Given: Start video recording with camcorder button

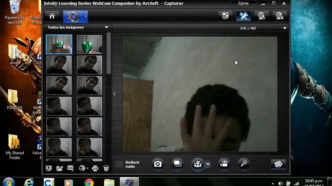Looking at the screenshot, I should pos(224,164).
